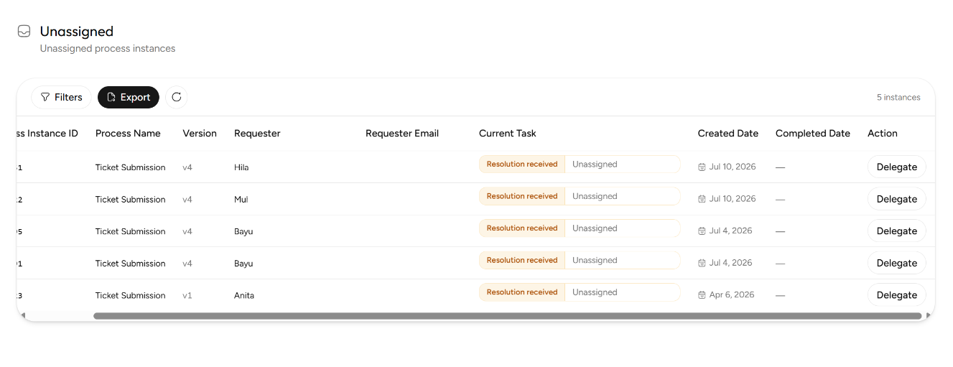Click calendar icon in Bayu row, ID ending 1

tap(702, 263)
